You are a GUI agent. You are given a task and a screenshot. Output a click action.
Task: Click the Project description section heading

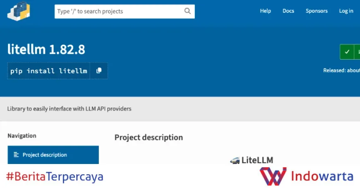[149, 137]
